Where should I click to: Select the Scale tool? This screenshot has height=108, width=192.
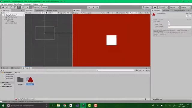[x=15, y=7]
